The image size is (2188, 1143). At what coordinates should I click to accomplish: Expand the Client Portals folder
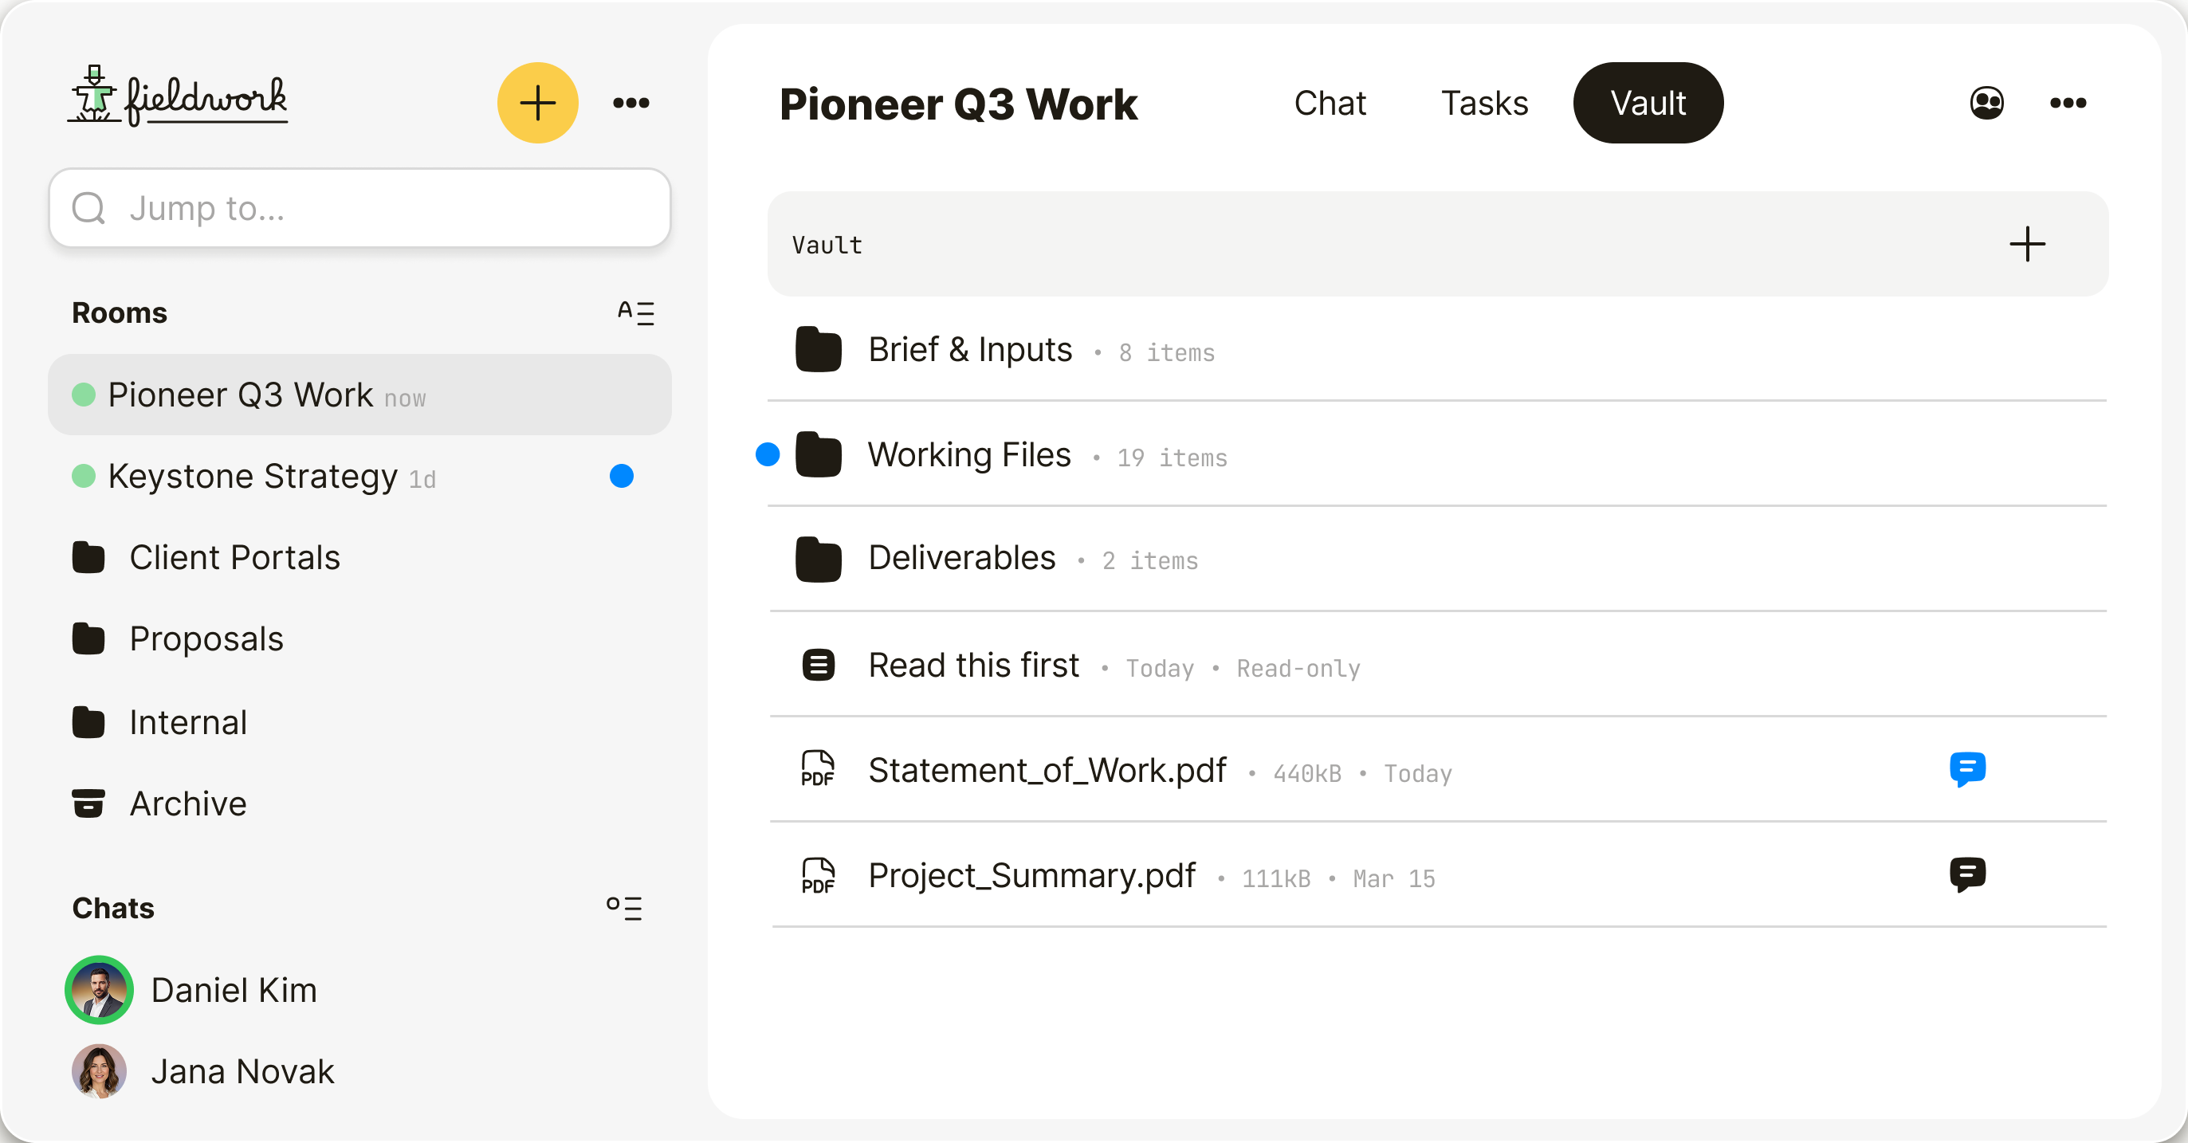pos(234,558)
